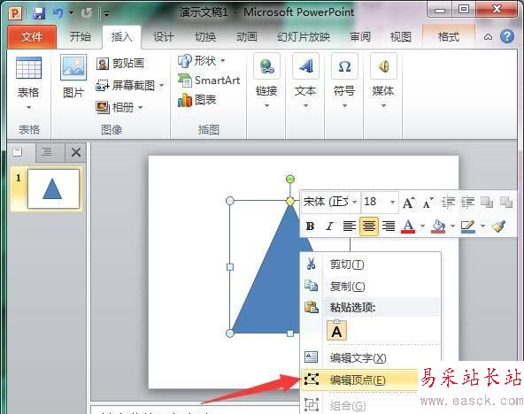Select slide 1 thumbnail in panel
Image resolution: width=524 pixels, height=414 pixels.
(53, 188)
